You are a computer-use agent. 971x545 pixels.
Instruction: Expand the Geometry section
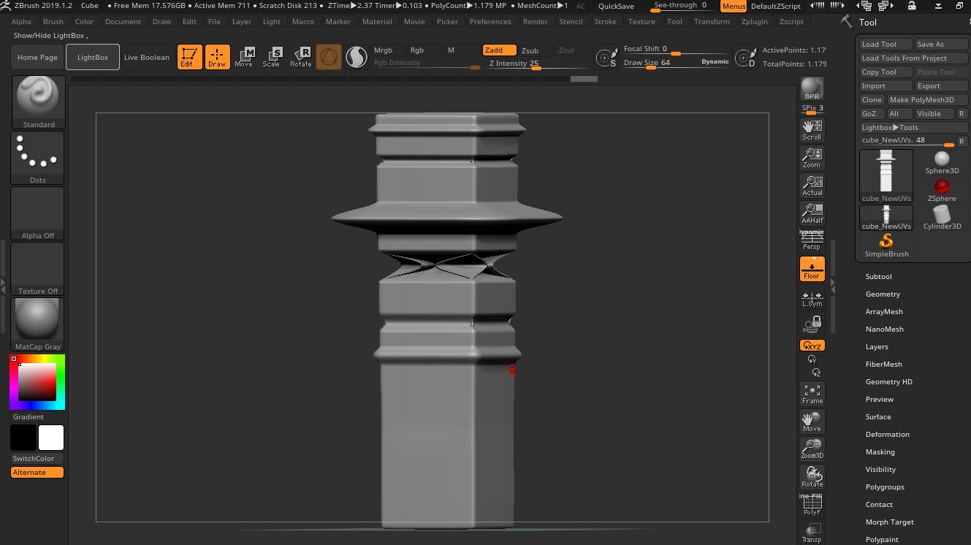883,294
